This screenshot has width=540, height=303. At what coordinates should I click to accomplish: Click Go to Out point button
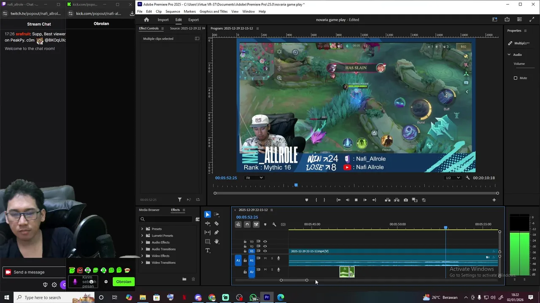tap(374, 200)
